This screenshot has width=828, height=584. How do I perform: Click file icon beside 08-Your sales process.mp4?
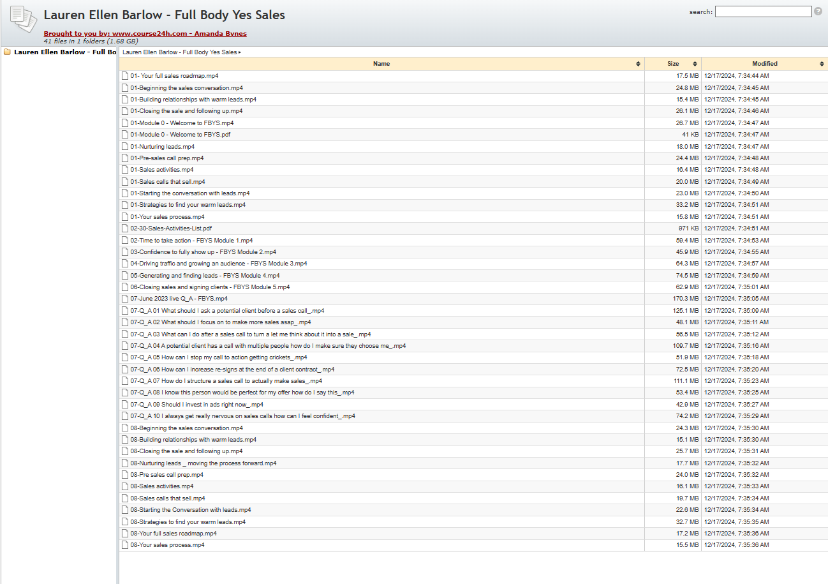(x=125, y=545)
